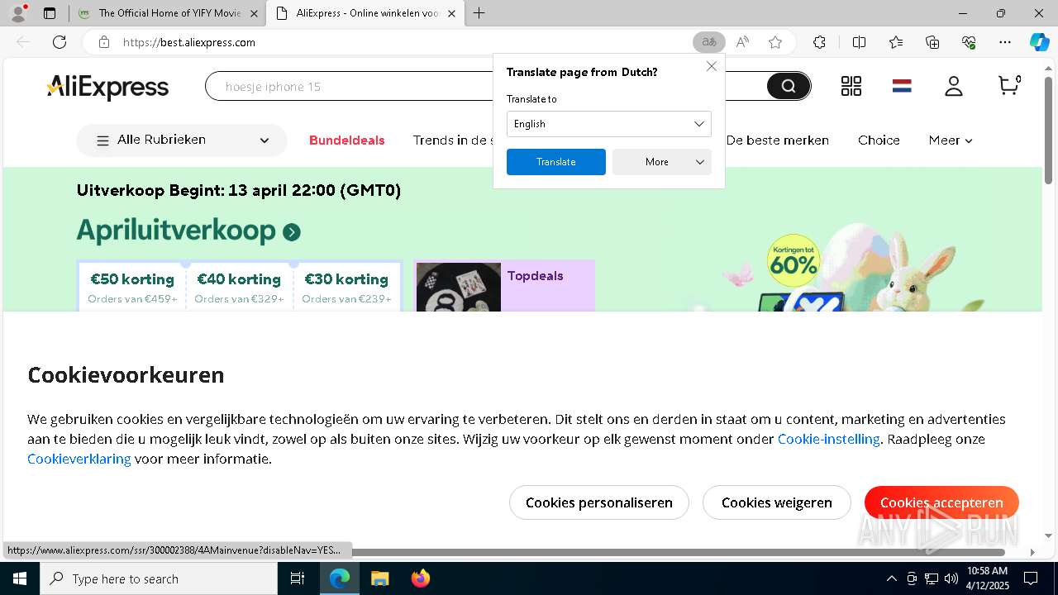The height and width of the screenshot is (595, 1058).
Task: View site information lock icon
Action: (104, 42)
